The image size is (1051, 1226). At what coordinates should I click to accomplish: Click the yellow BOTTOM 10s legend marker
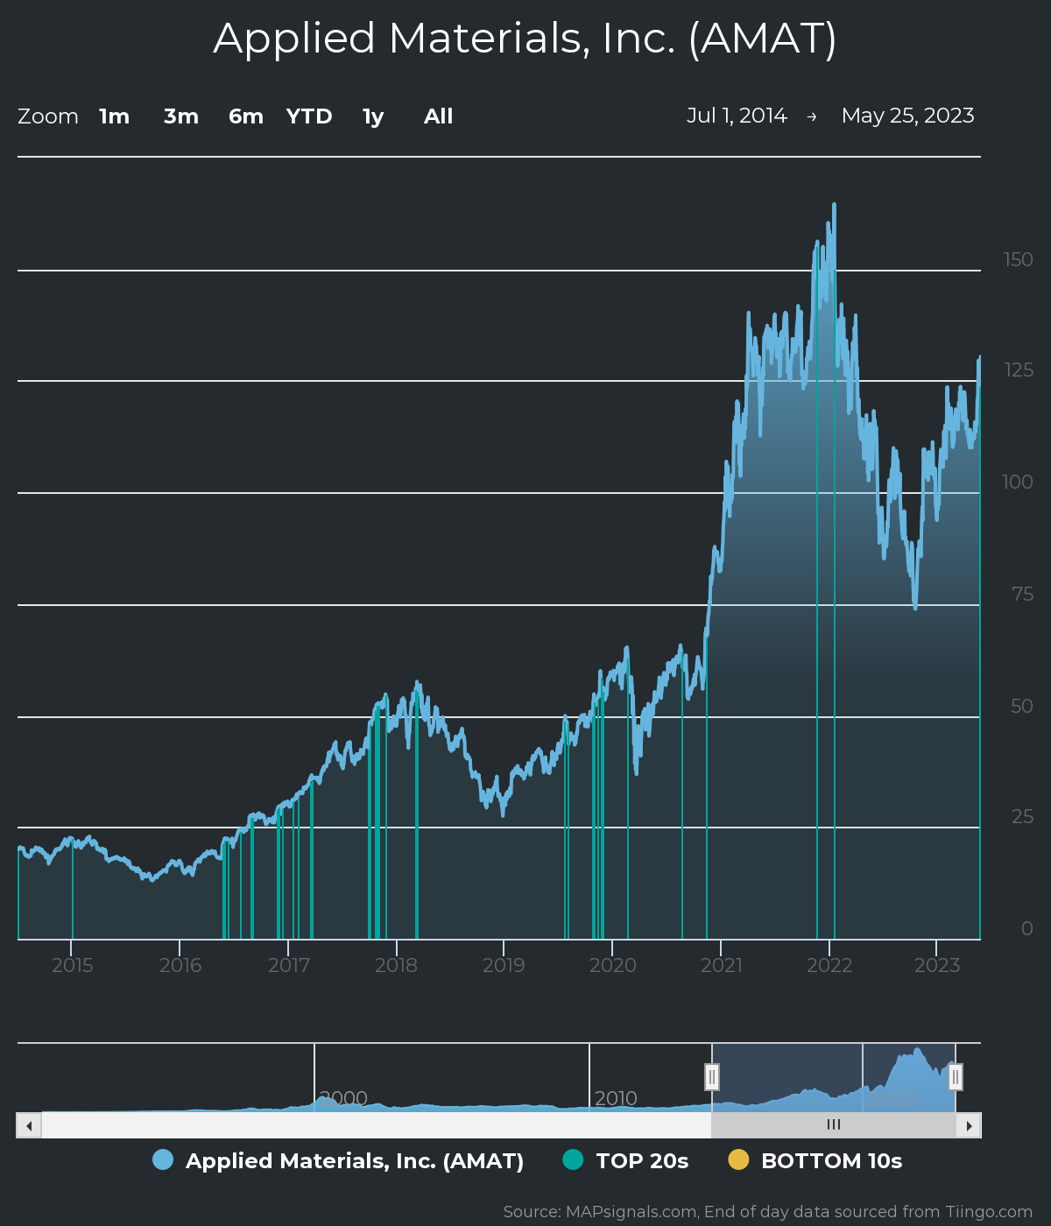[738, 1159]
